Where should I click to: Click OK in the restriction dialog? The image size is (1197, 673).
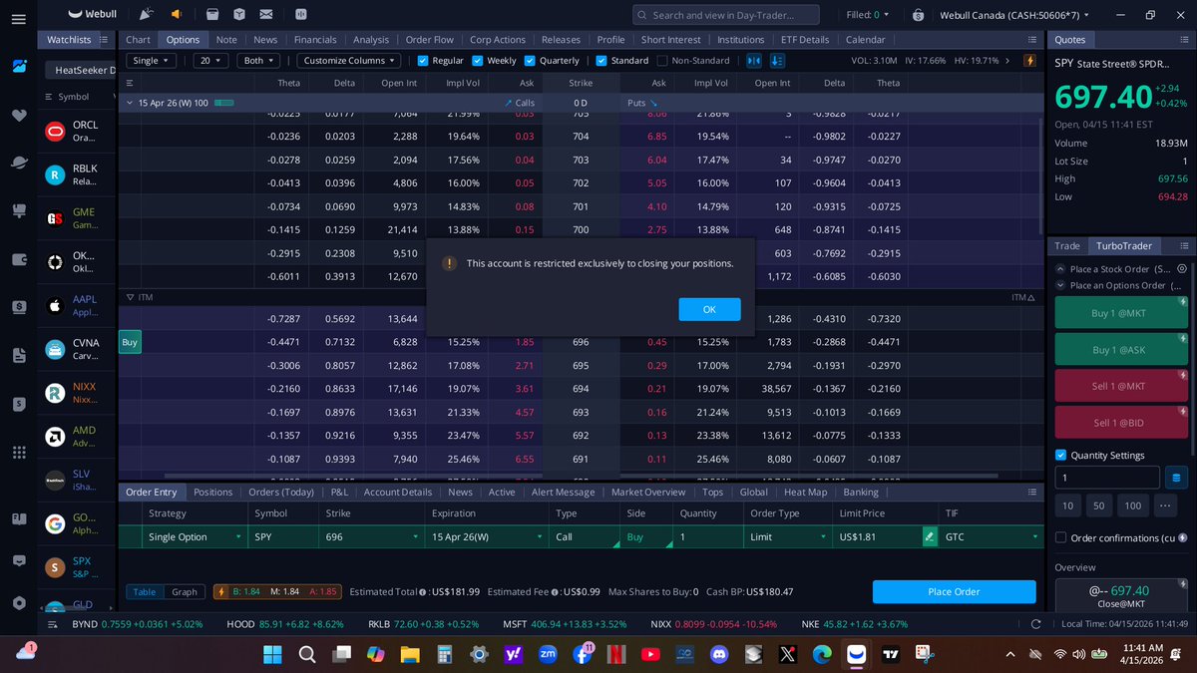click(709, 309)
